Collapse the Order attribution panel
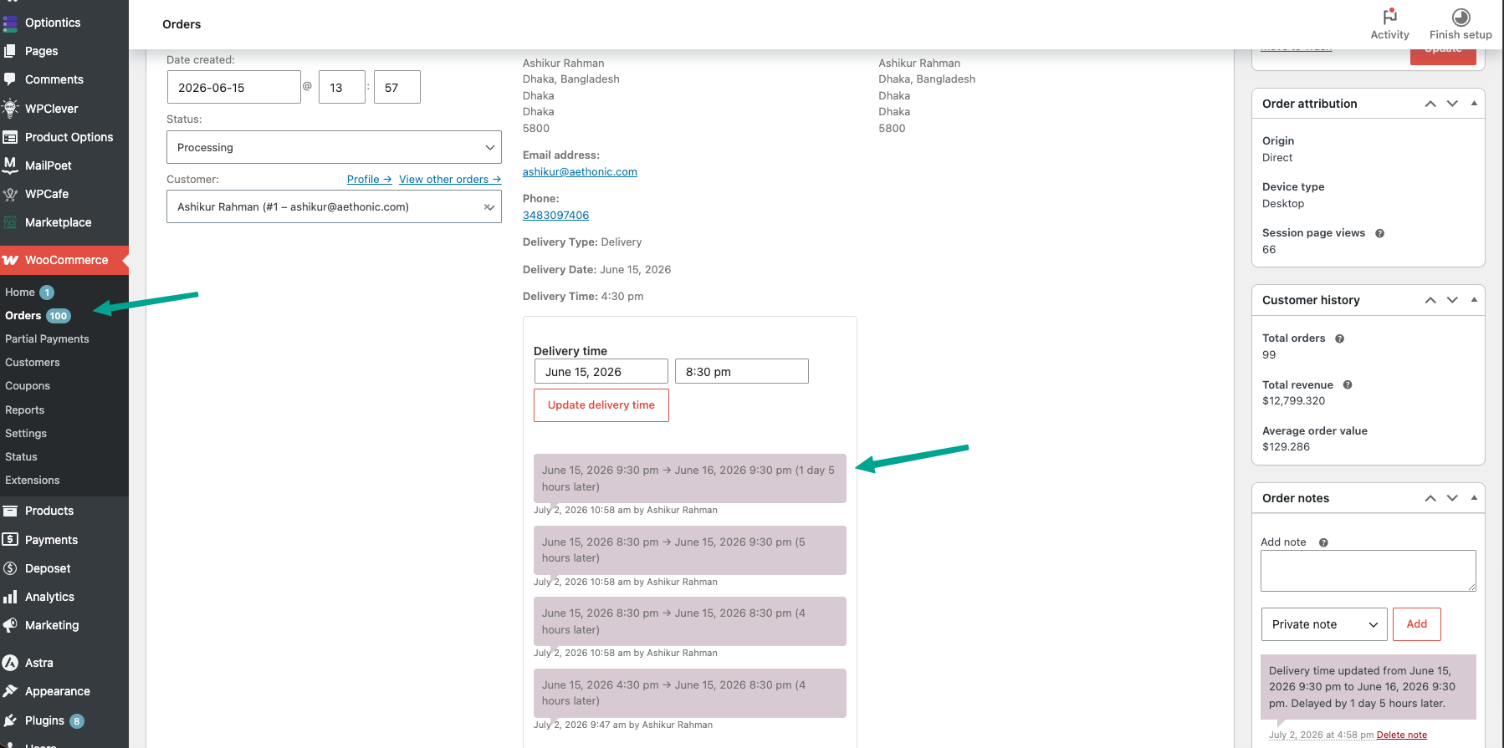Screen dimensions: 1504x748 coord(1474,104)
